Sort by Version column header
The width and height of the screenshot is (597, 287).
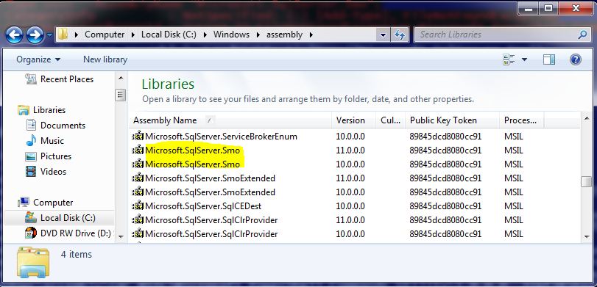pyautogui.click(x=353, y=120)
